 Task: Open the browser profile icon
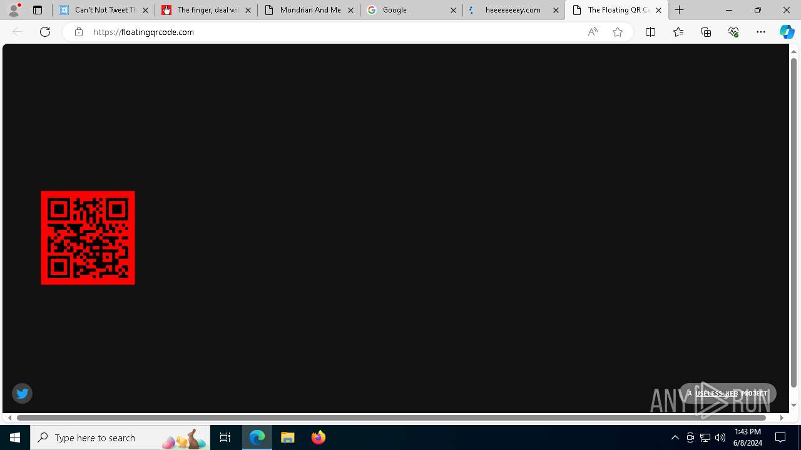point(14,10)
